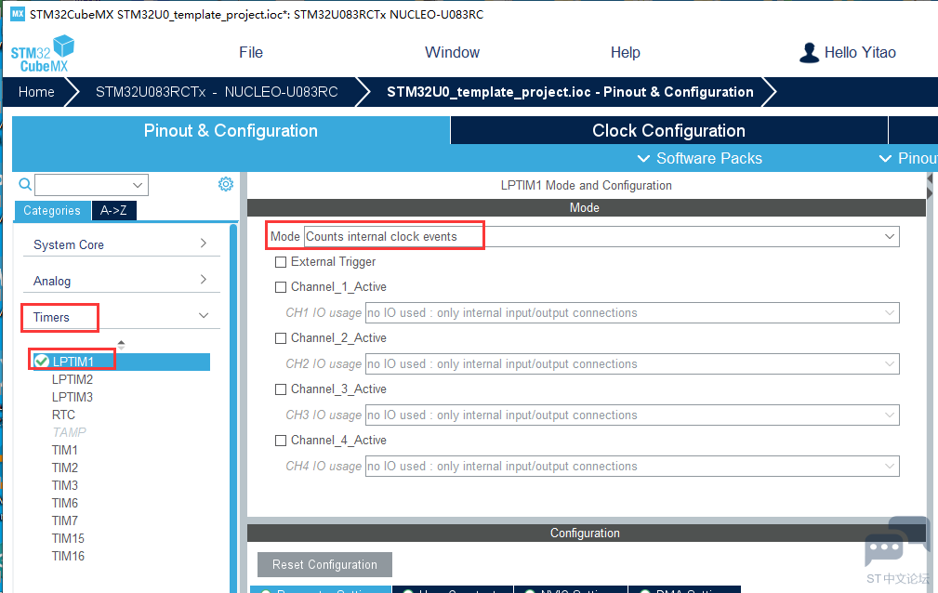Click the categories panel vertical scrollbar
938x593 pixels.
click(x=233, y=409)
